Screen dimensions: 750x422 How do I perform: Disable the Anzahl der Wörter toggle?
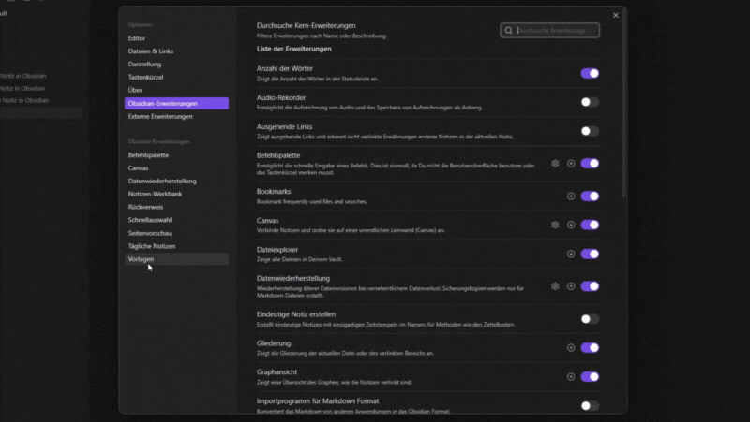tap(590, 73)
